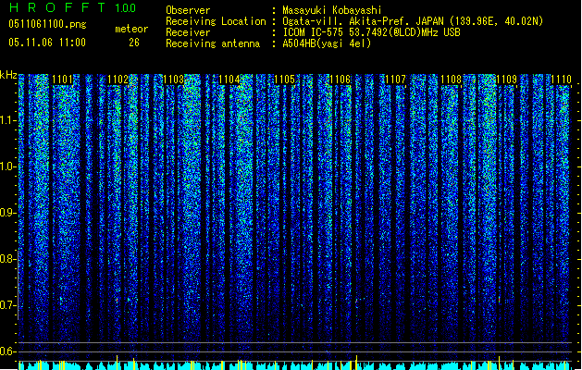Click the 'Observer' field label
Screen dimensions: 582x370
188,10
